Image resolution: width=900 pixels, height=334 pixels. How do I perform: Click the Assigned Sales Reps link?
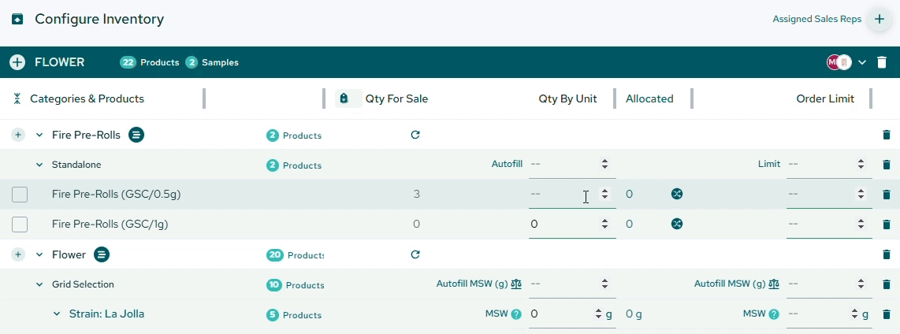pos(816,19)
